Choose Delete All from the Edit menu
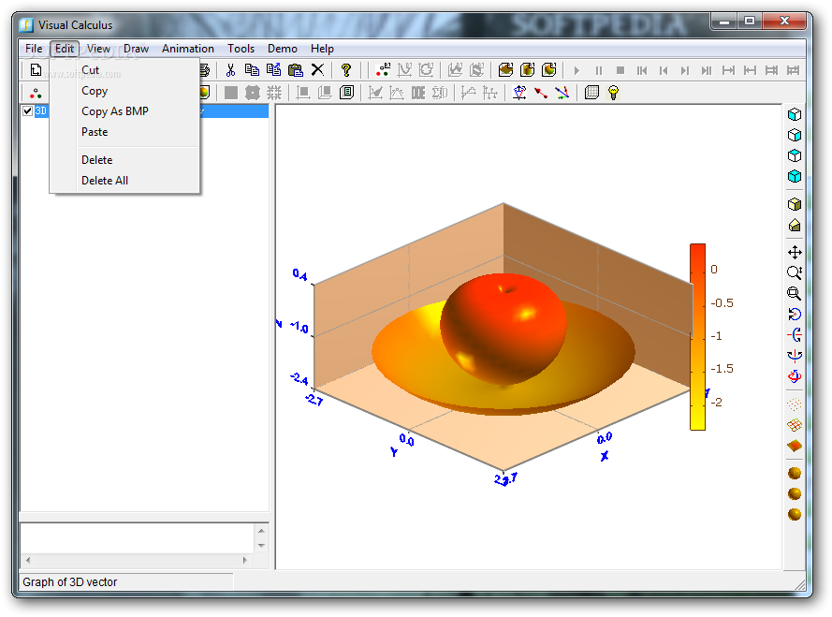 pos(124,181)
